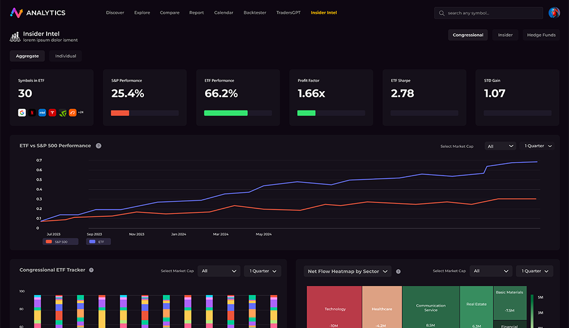Open the user profile avatar
Screen dimensions: 569x328
click(554, 13)
